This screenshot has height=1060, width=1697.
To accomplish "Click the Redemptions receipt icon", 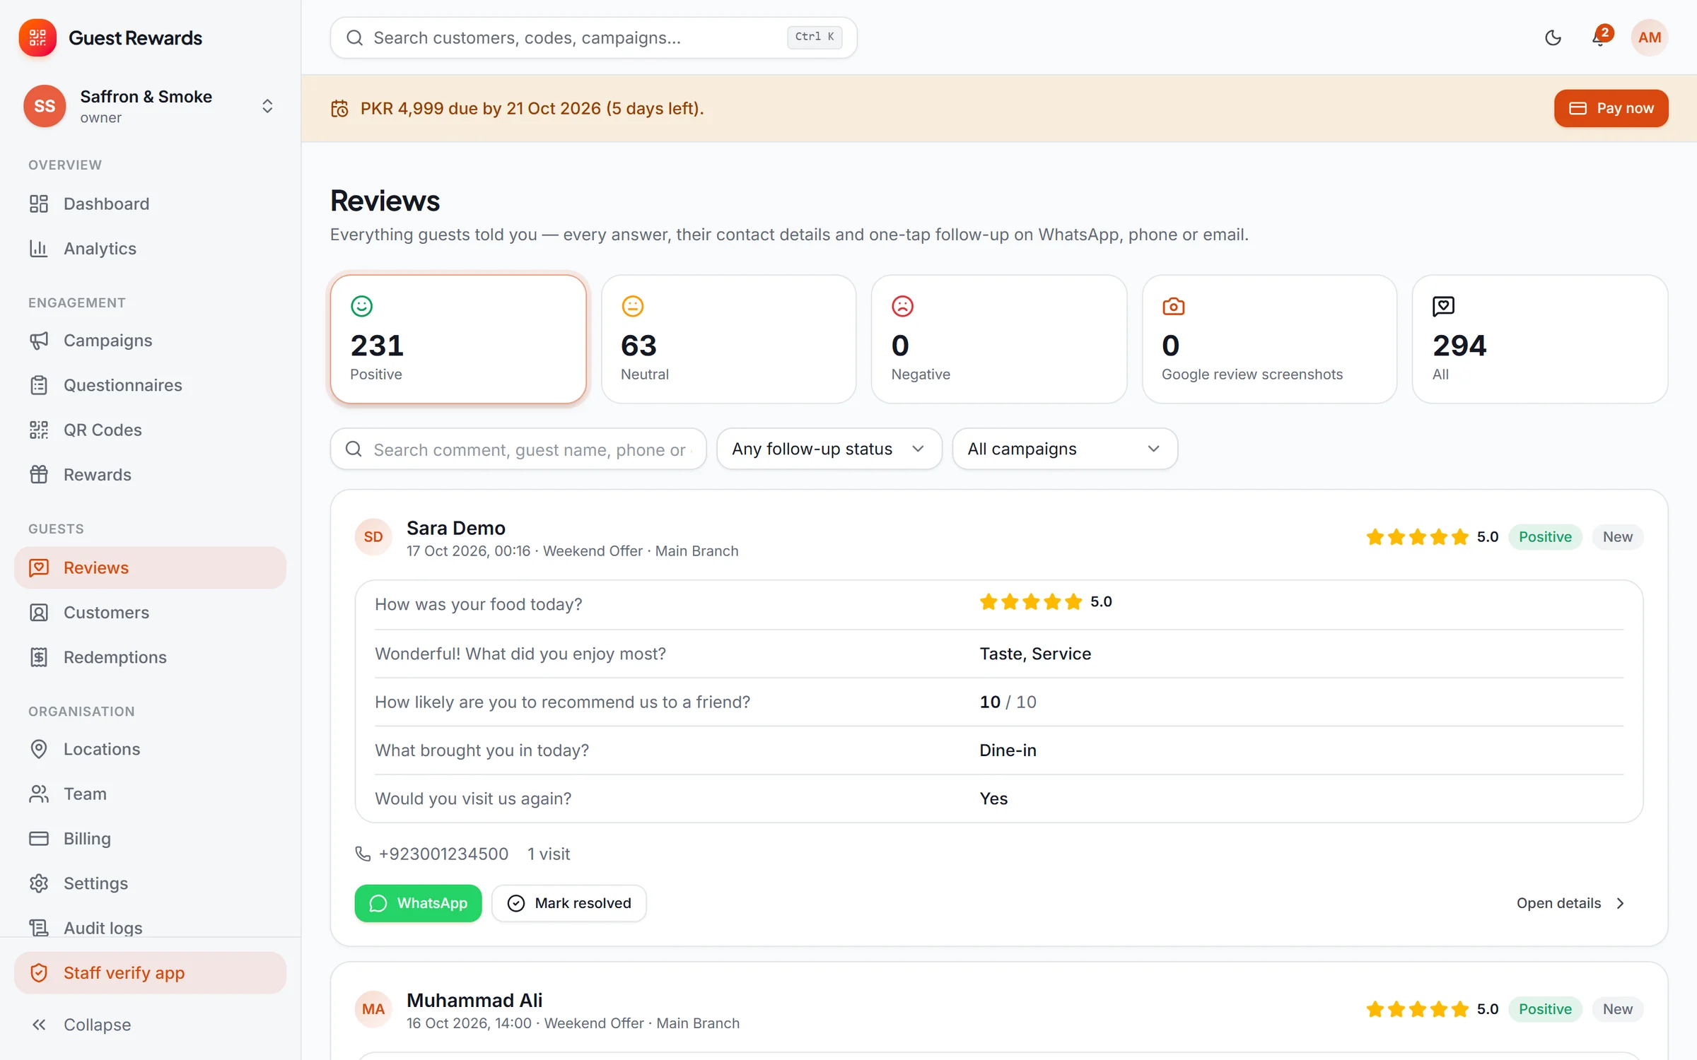I will click(39, 657).
